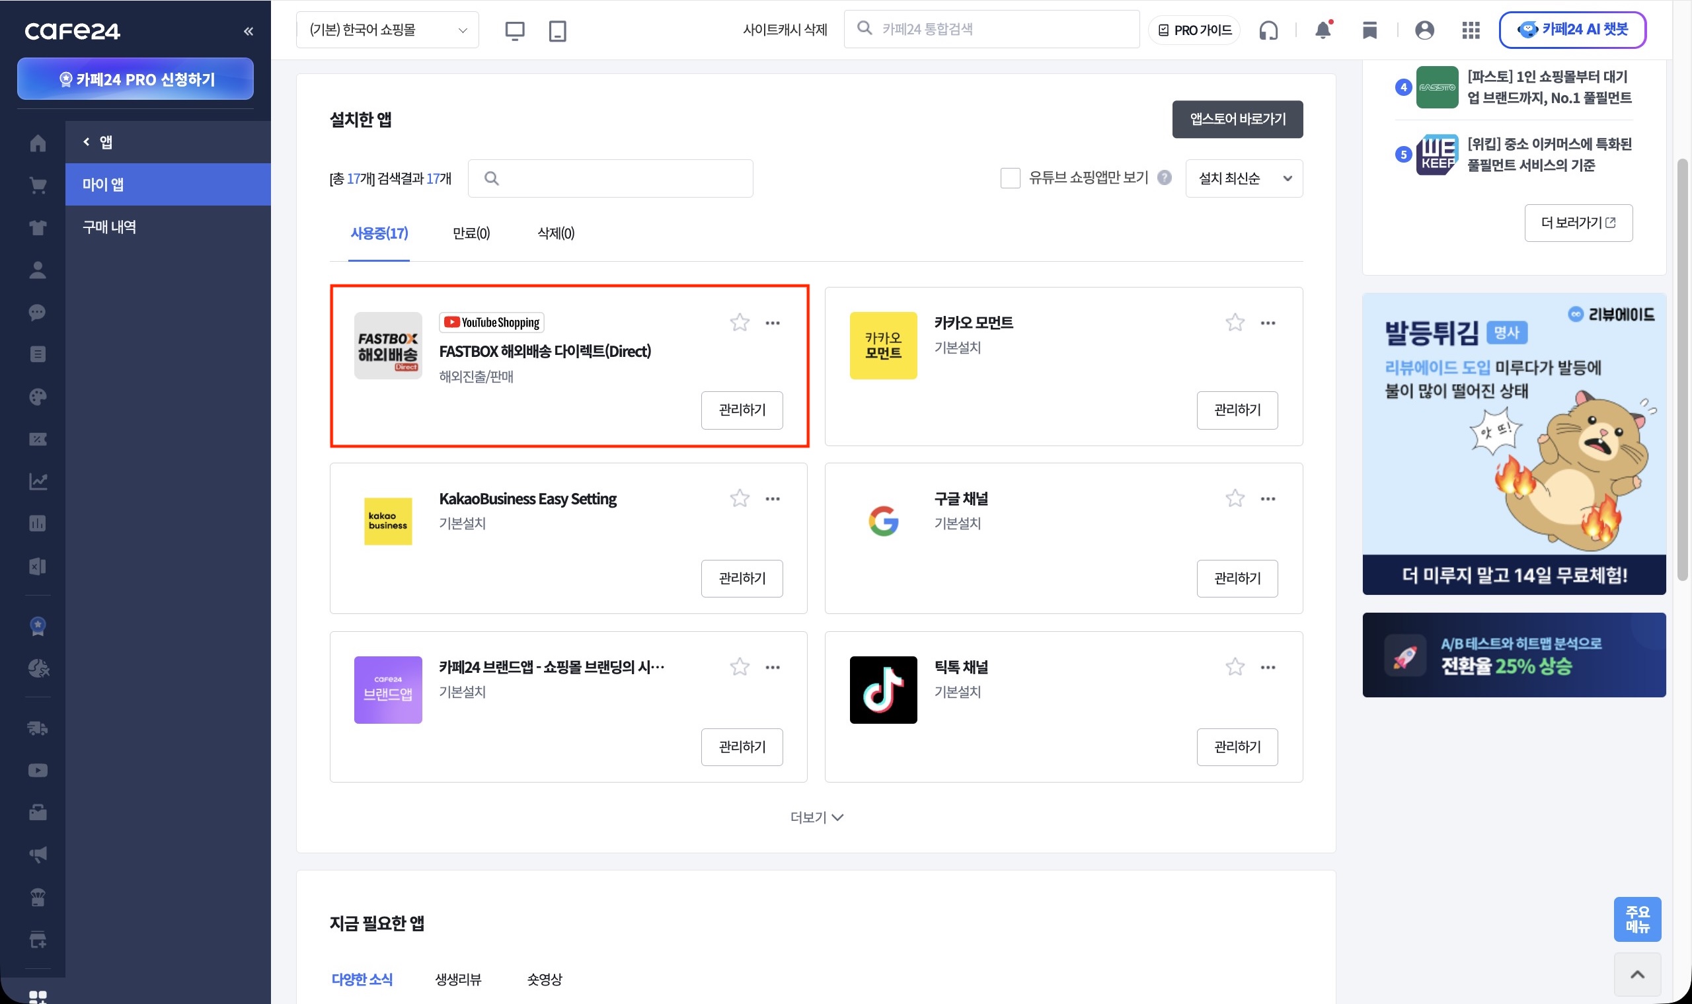Click the 카페24 PRO 신청하기 button
This screenshot has height=1004, width=1692.
[135, 79]
